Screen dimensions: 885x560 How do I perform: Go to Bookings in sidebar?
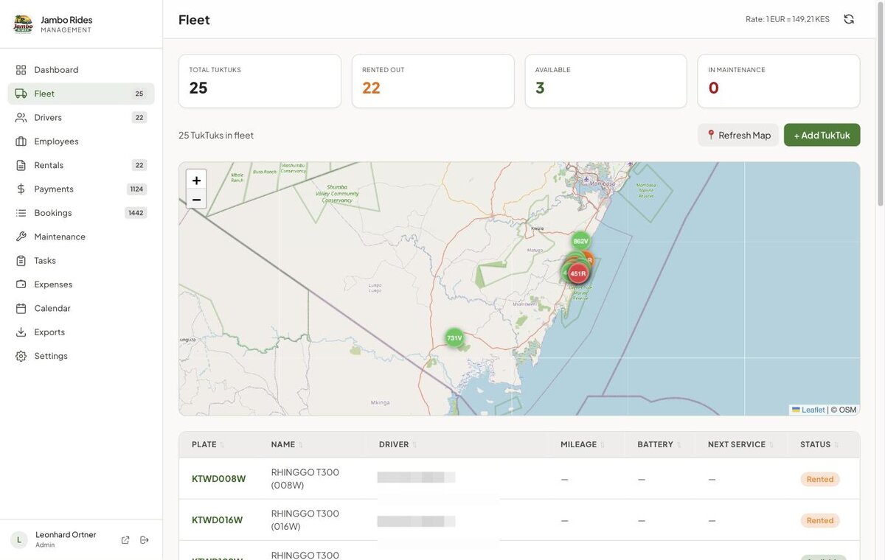pos(81,213)
